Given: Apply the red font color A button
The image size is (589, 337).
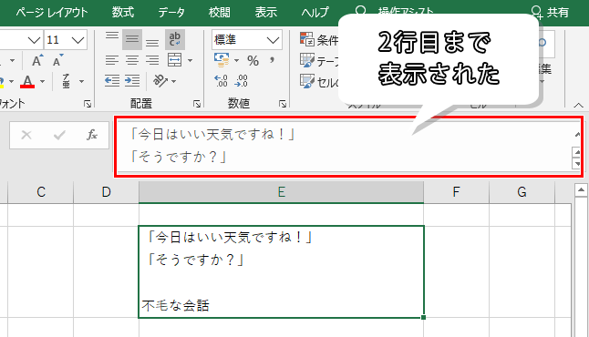Looking at the screenshot, I should point(27,81).
